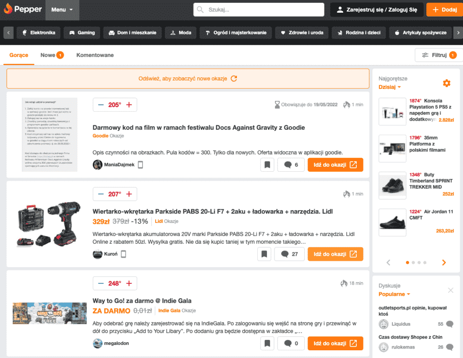Switch to the Komentowane tab
Image resolution: width=463 pixels, height=358 pixels.
[95, 55]
